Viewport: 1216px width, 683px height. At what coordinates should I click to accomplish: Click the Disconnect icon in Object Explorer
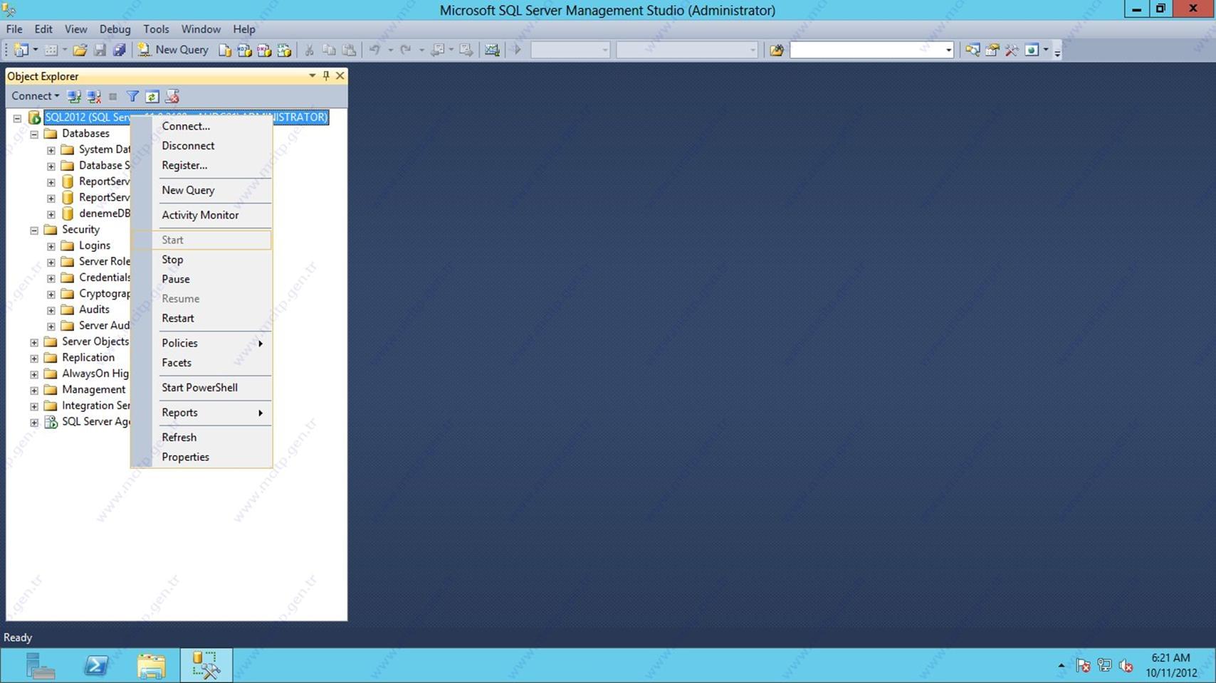(x=93, y=96)
